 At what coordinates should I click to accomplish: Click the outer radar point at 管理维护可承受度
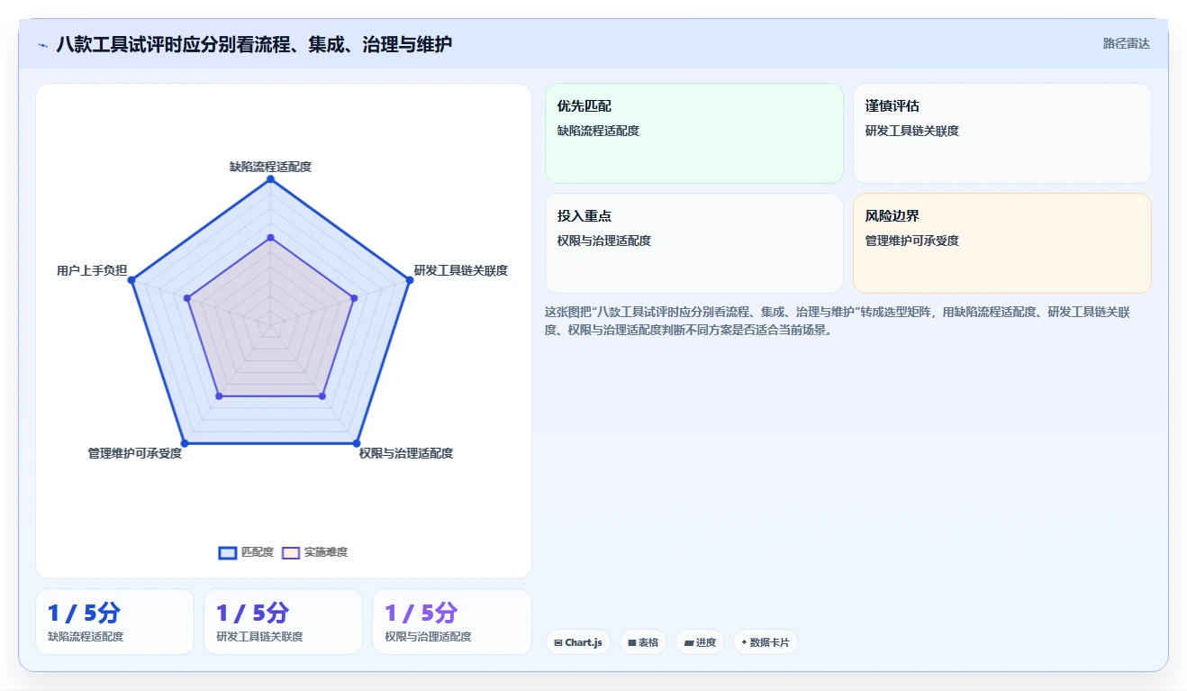[185, 443]
